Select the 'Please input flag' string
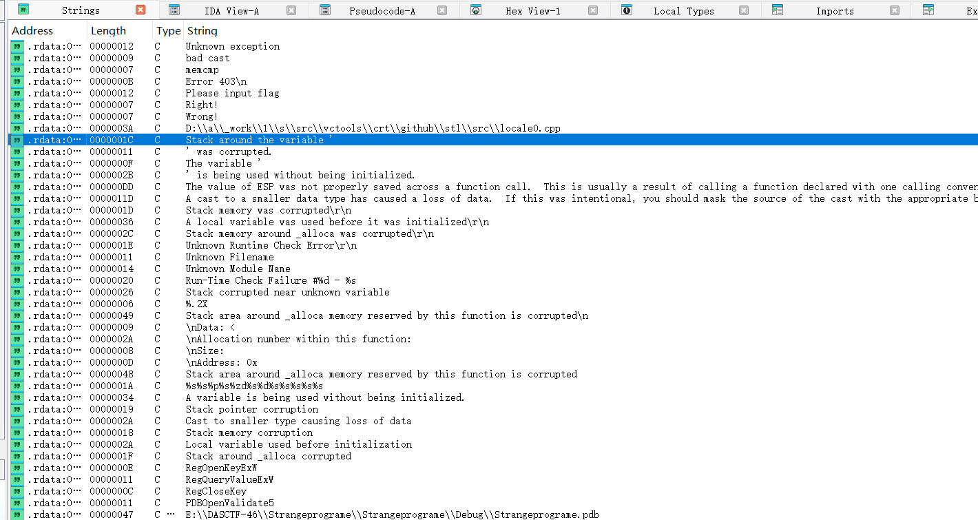978x520 pixels. tap(232, 93)
